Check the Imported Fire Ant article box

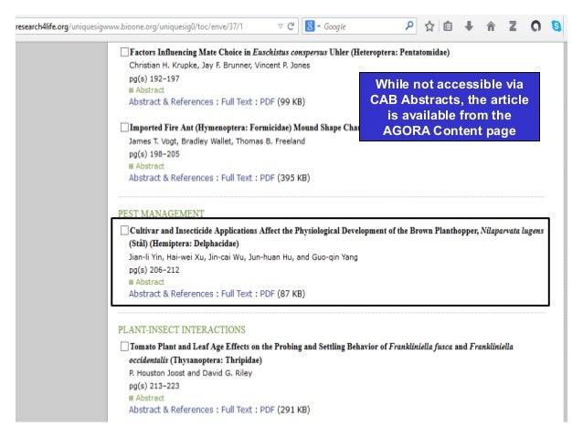point(124,128)
